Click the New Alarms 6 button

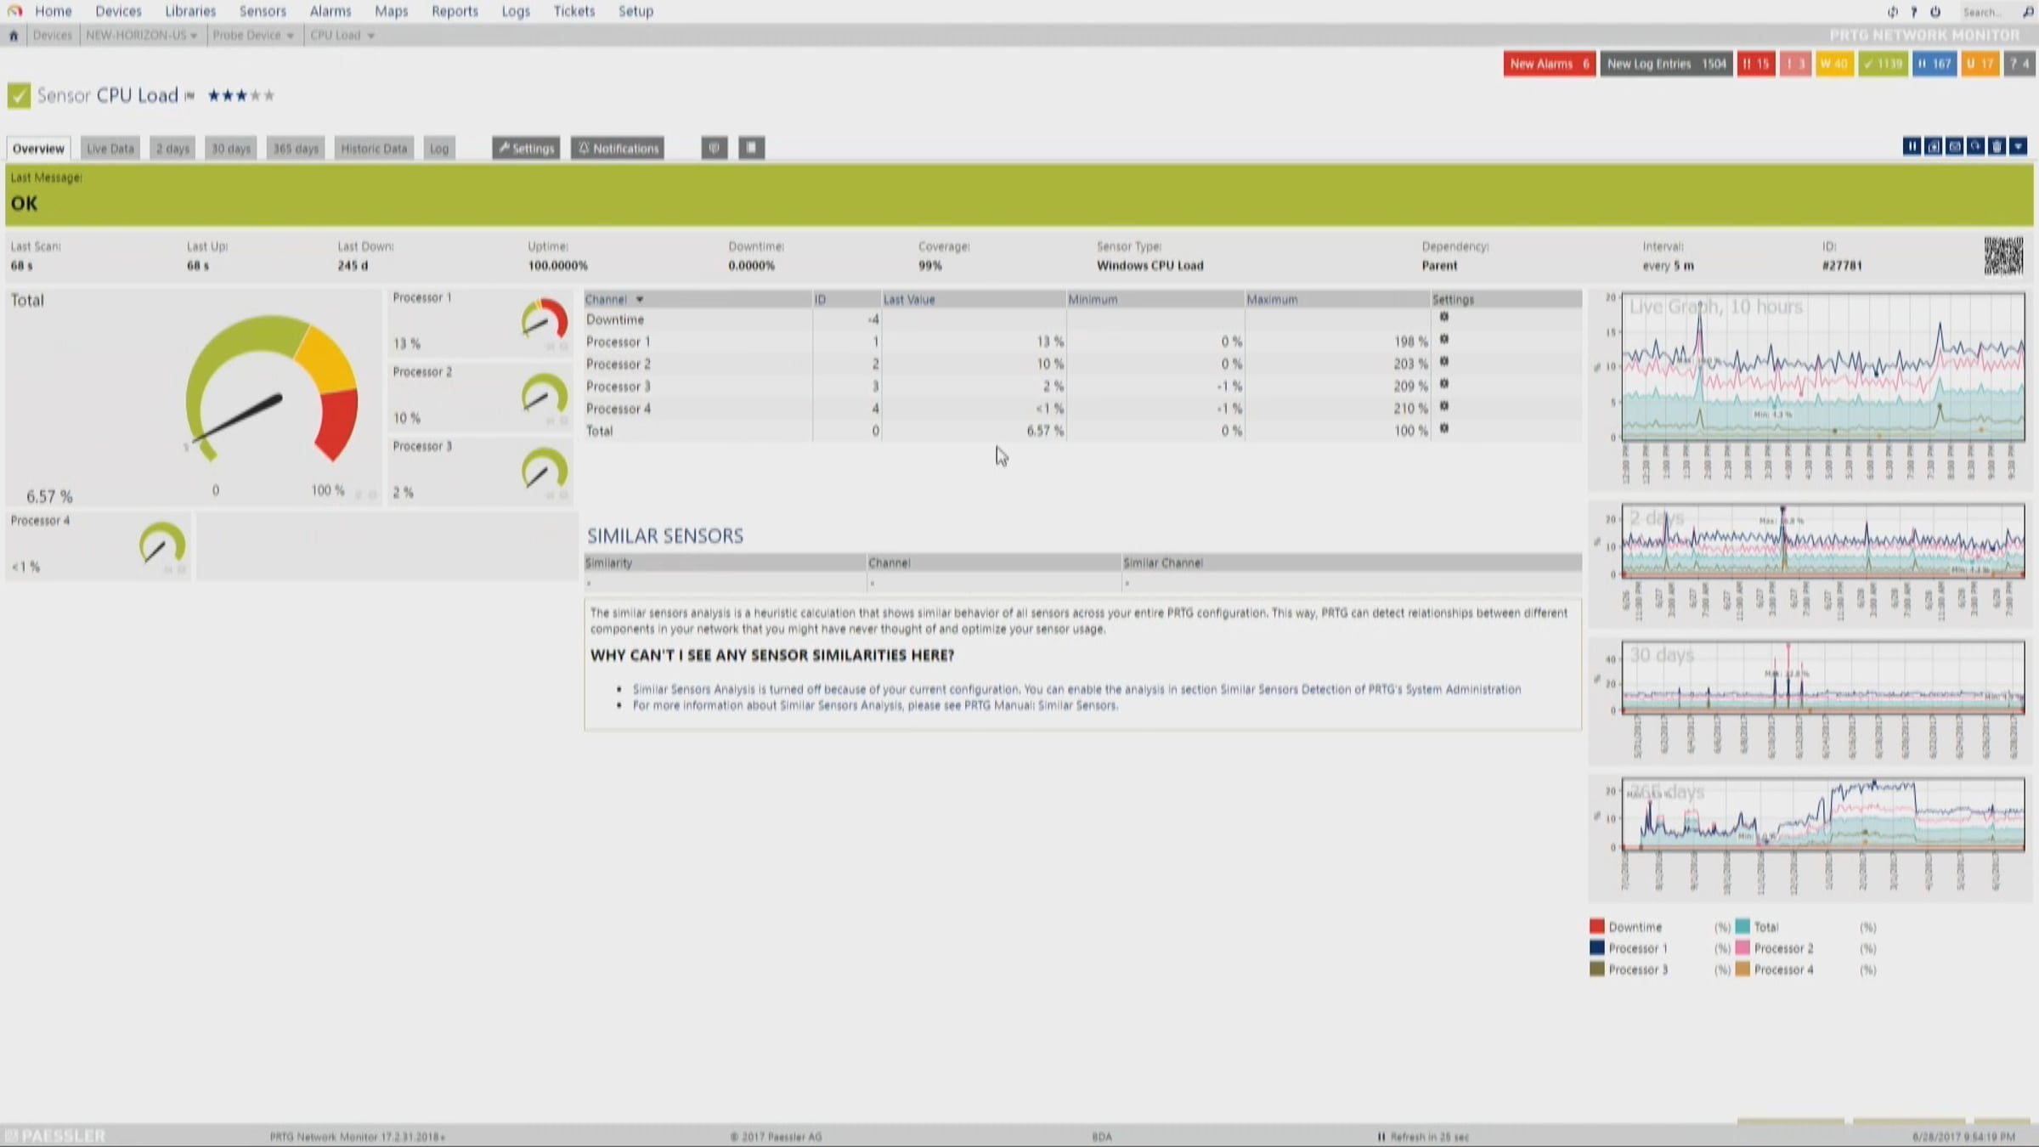pos(1549,64)
